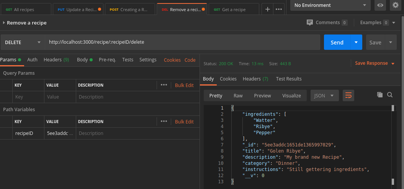
Task: Click the recipeID Description field
Action: [137, 133]
